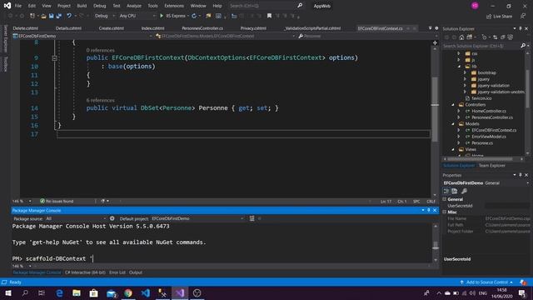Click Search Solution Explorer input field
The height and width of the screenshot is (300, 533).
481,46
